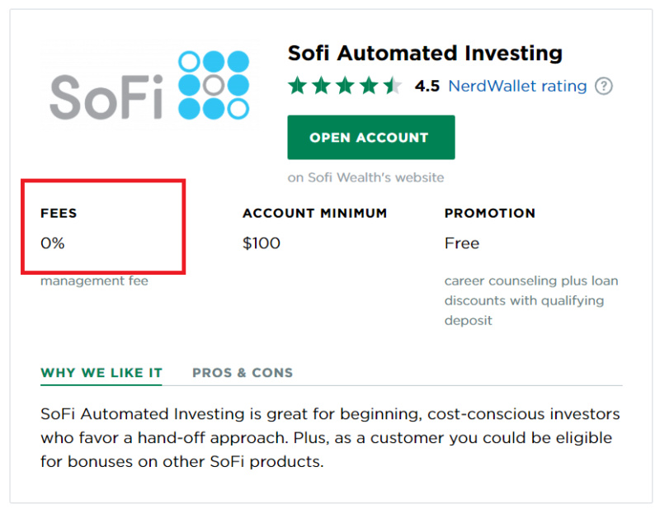Click the first green rating star
660x509 pixels.
pyautogui.click(x=298, y=86)
